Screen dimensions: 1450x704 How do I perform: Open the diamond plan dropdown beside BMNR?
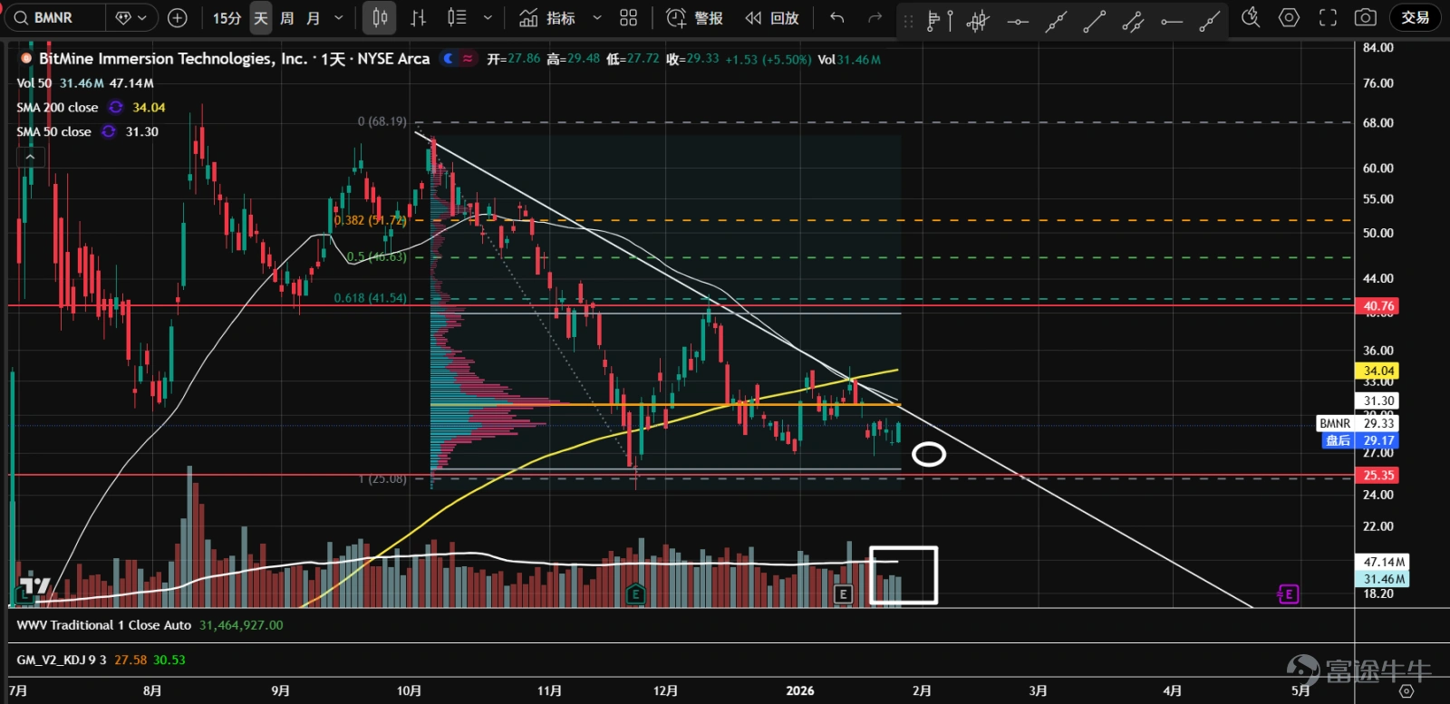click(x=131, y=17)
